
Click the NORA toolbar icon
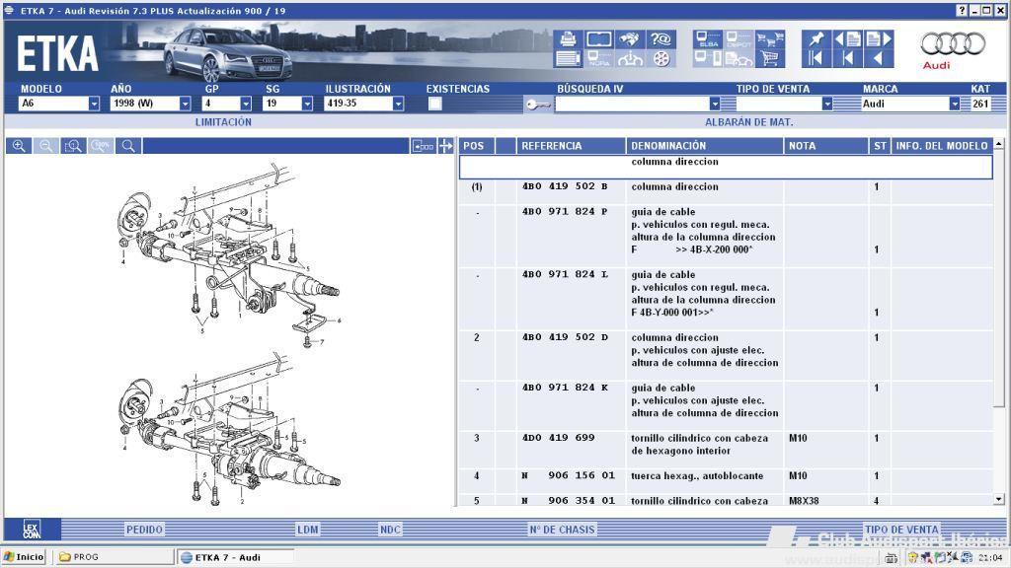click(x=599, y=58)
